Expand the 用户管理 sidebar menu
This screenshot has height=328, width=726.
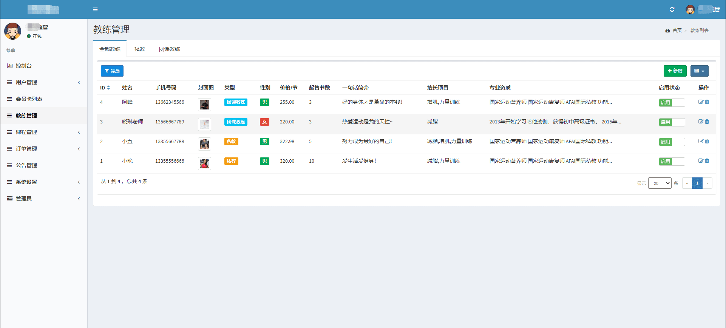43,82
